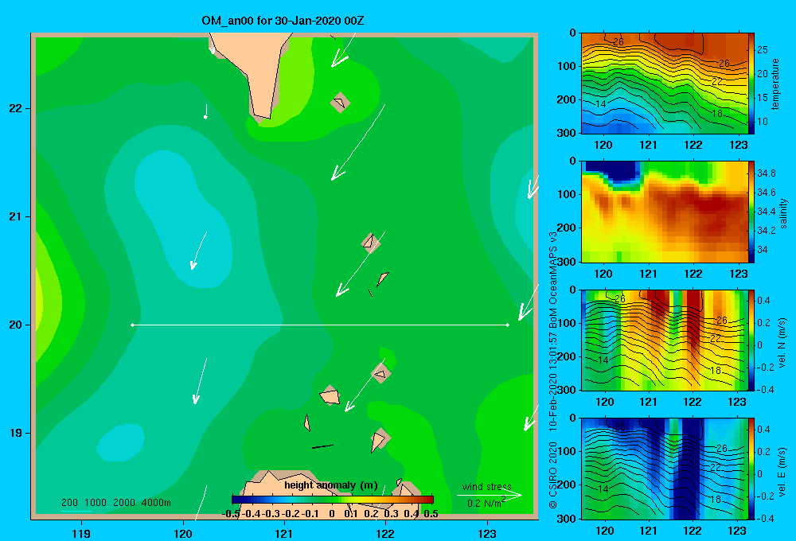Click the salinity color scale bar

(x=751, y=212)
